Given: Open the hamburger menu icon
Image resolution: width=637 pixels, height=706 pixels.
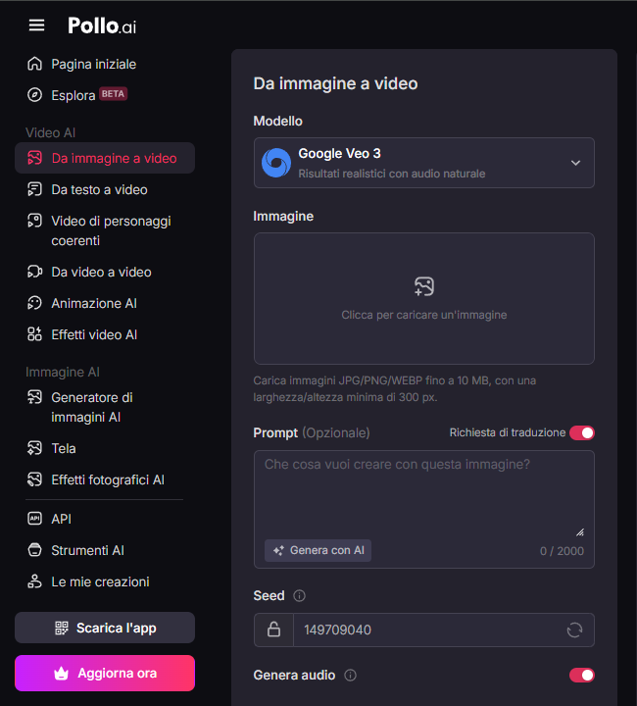Looking at the screenshot, I should (x=36, y=25).
